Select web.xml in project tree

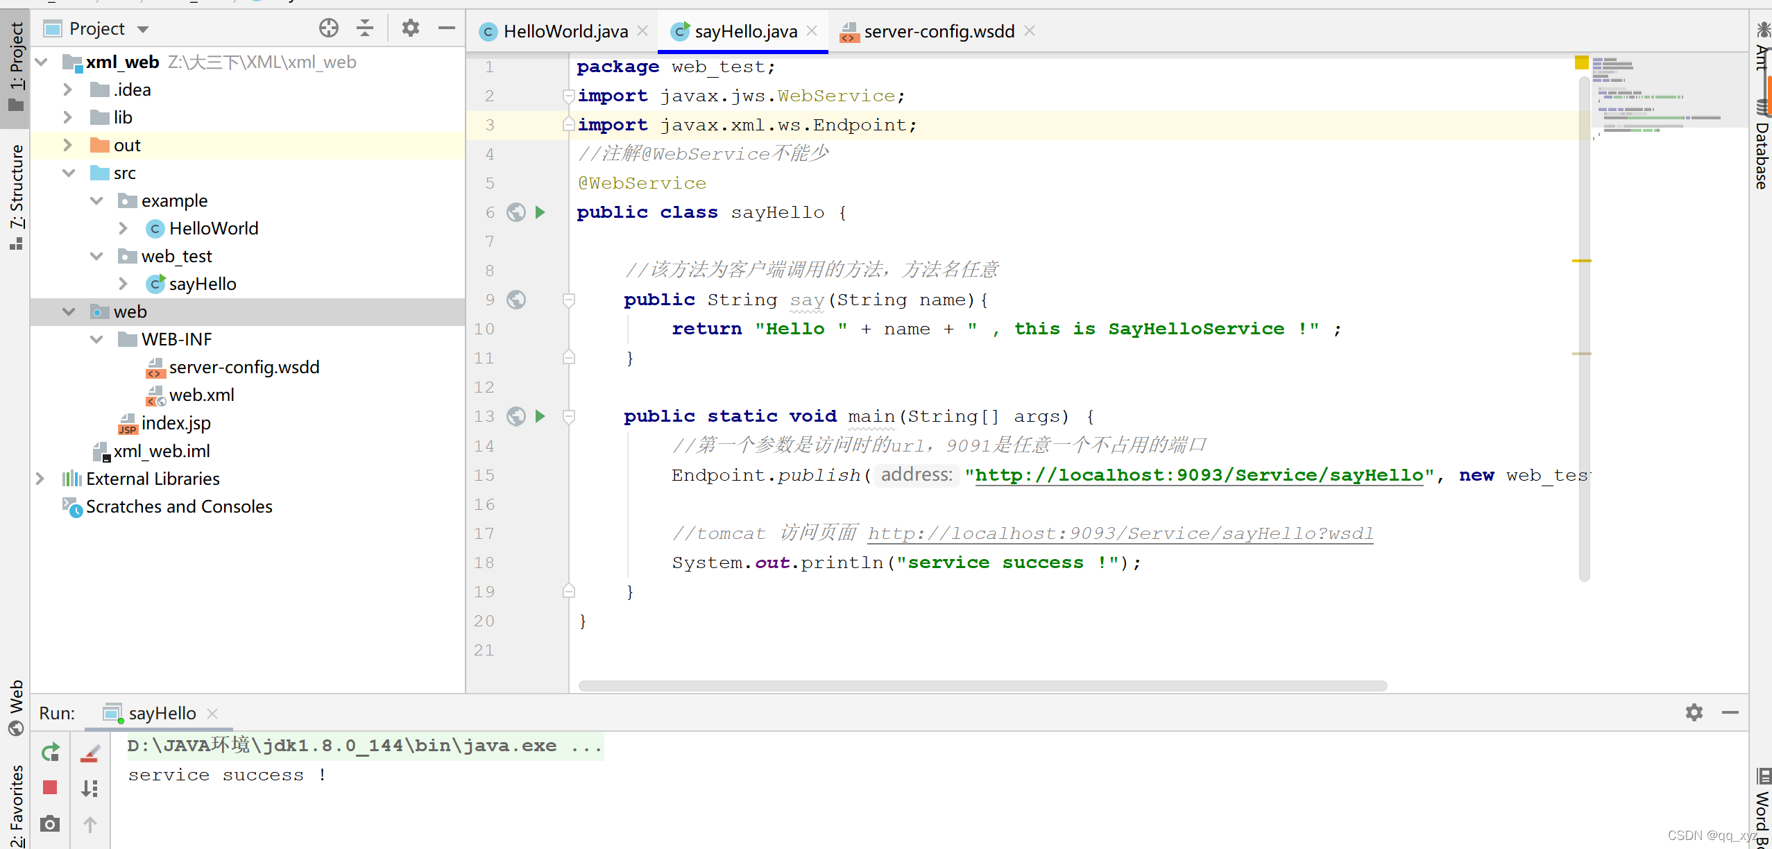(201, 395)
